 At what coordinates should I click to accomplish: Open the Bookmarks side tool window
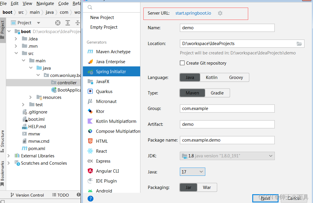click(x=2, y=173)
